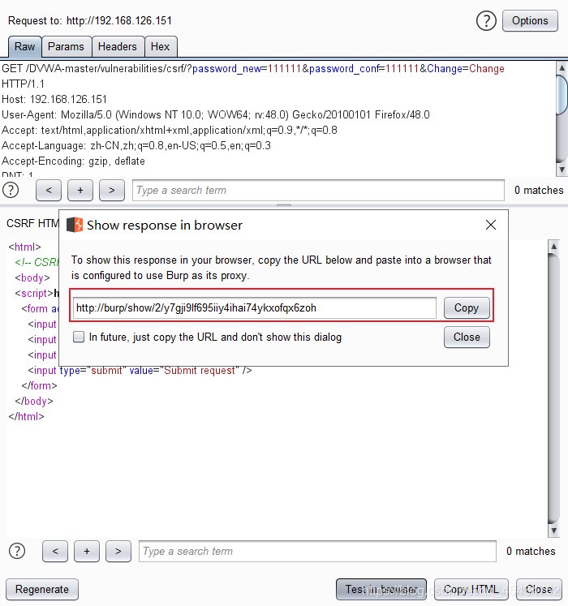This screenshot has width=568, height=606.
Task: Click the help icon beside the CSRF HTML search
Action: [x=17, y=551]
